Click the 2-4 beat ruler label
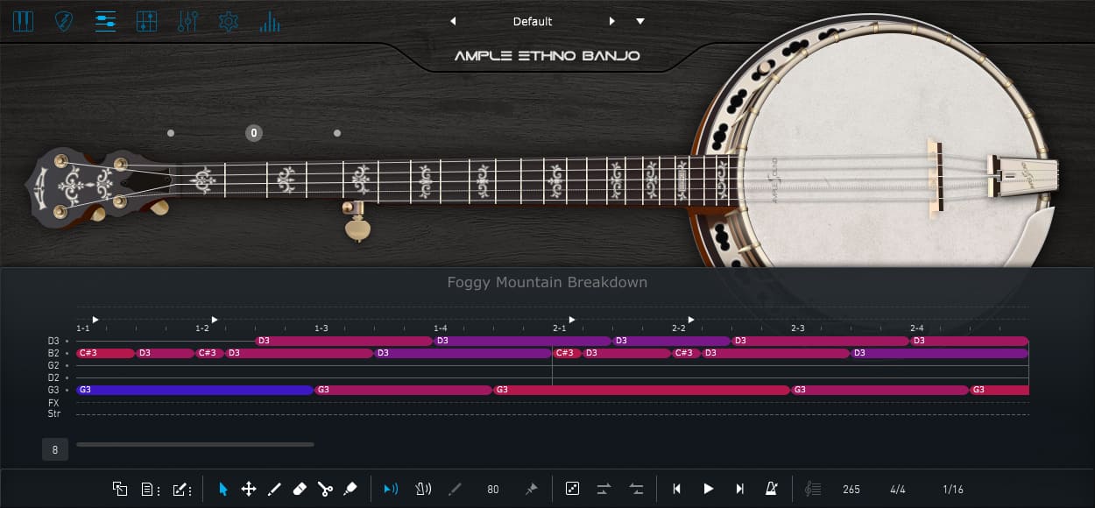This screenshot has height=508, width=1095. (x=917, y=328)
